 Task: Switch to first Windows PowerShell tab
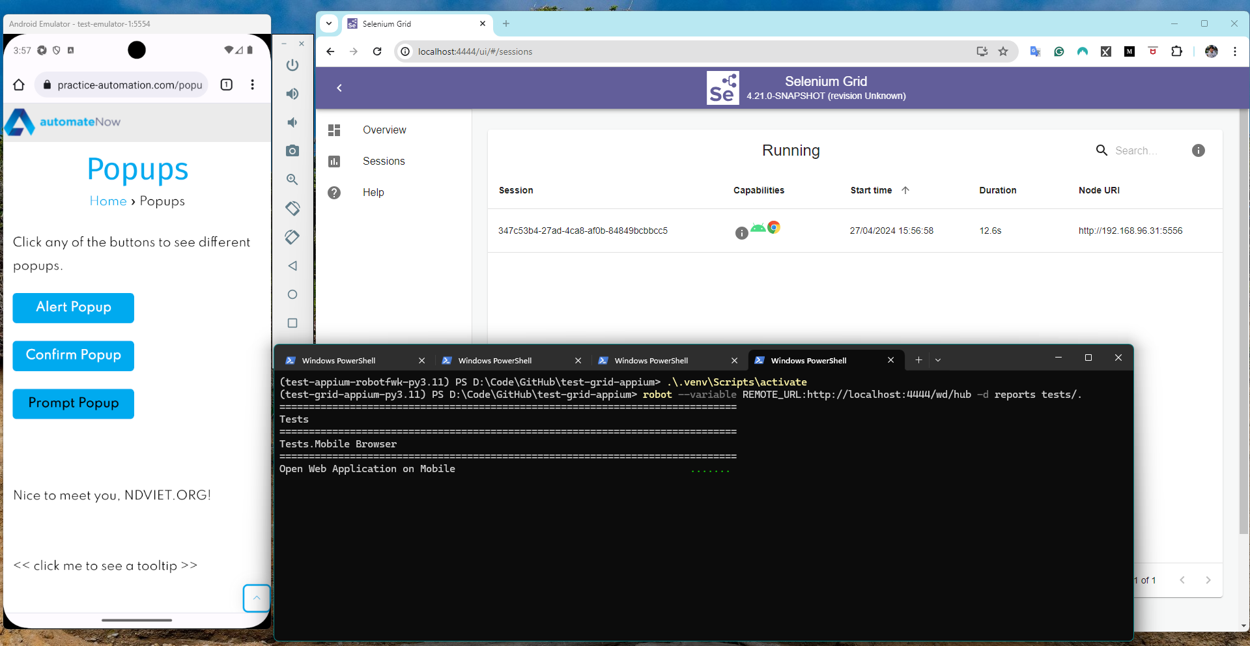pyautogui.click(x=355, y=360)
